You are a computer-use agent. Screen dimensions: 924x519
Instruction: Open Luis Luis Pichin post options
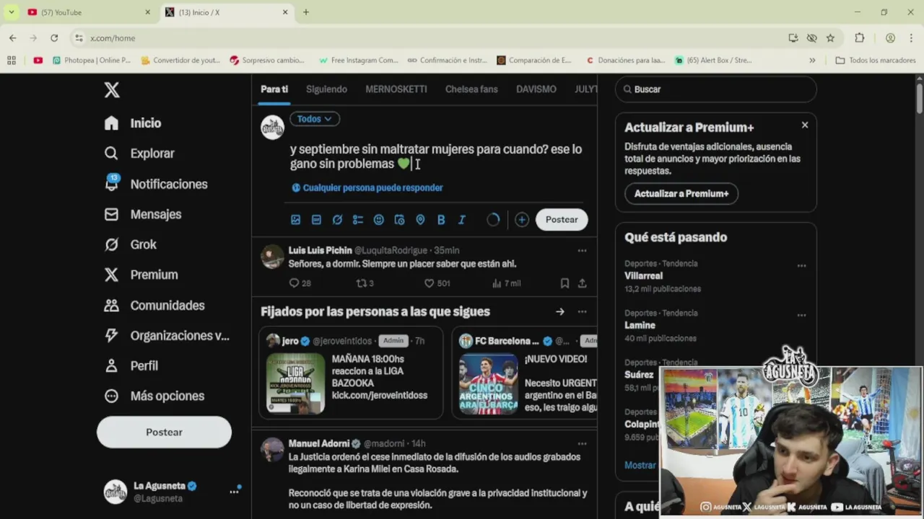[582, 251]
